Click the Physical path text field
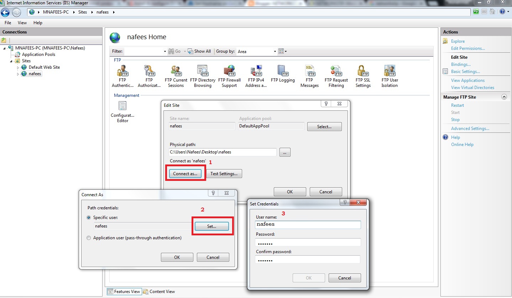512x298 pixels. 223,152
